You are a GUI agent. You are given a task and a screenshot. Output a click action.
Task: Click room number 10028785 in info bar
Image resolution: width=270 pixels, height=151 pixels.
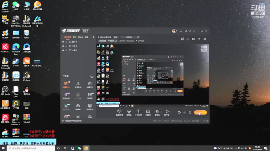pos(130,41)
